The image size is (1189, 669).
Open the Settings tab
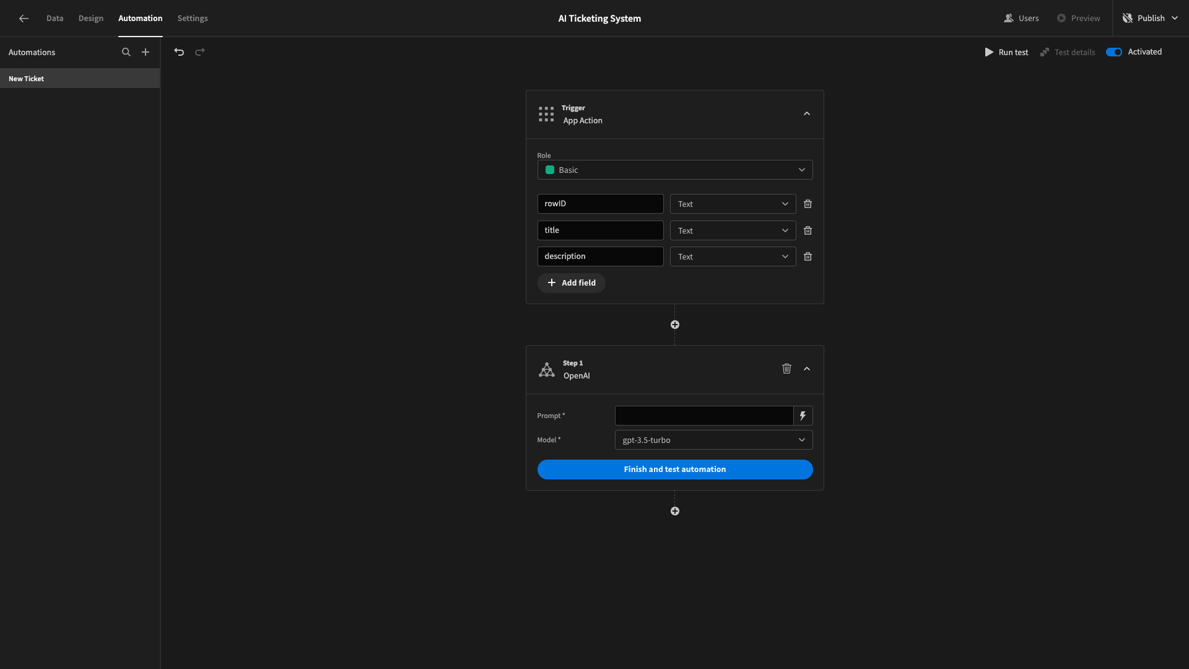(x=193, y=19)
